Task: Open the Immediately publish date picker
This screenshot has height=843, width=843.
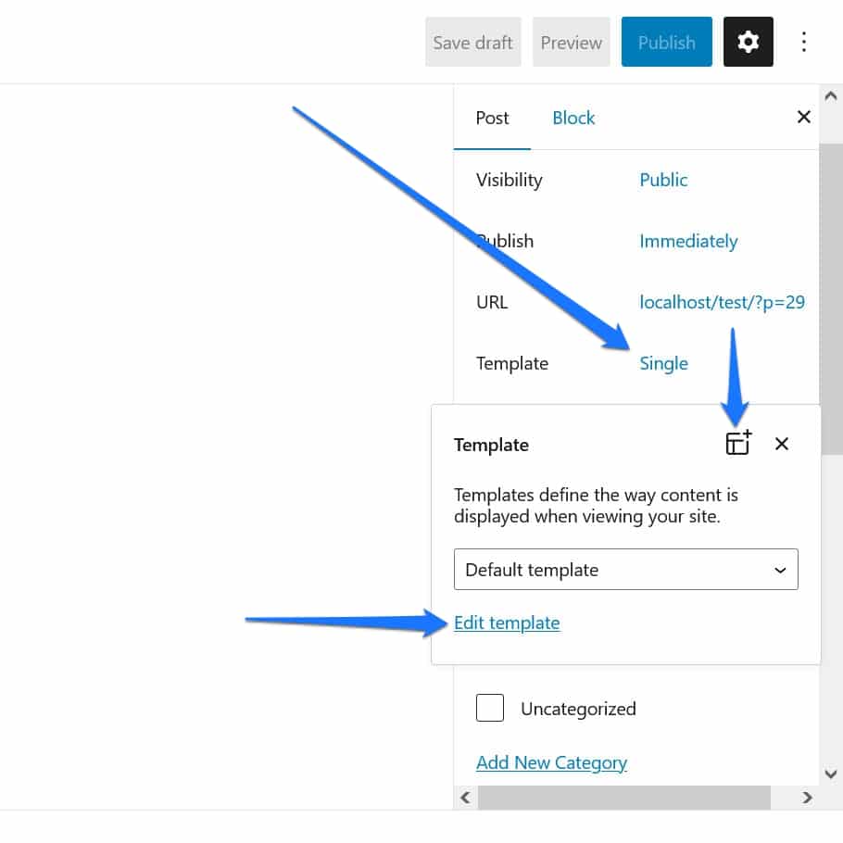Action: tap(688, 241)
